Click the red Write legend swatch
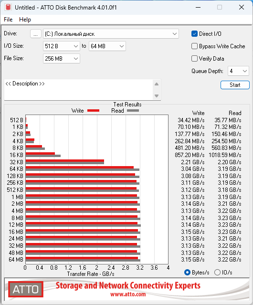 click(94, 110)
